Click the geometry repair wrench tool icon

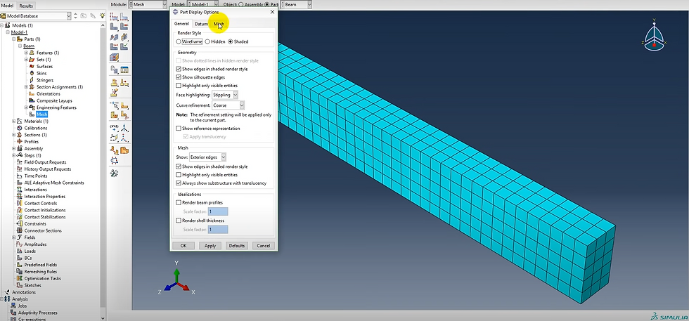114,173
